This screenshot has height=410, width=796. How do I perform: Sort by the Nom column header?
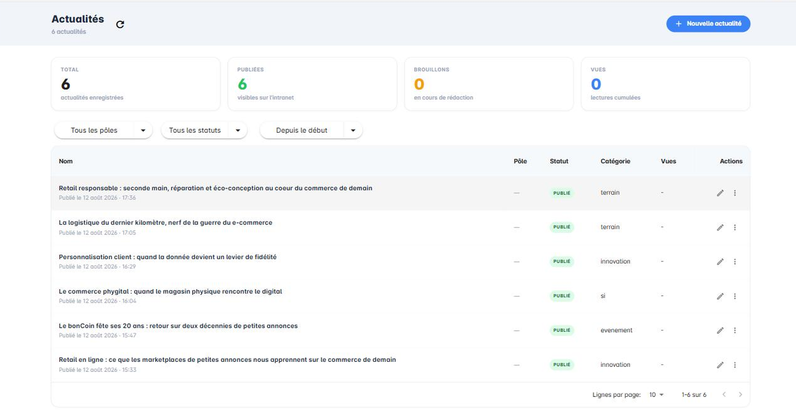pyautogui.click(x=66, y=161)
